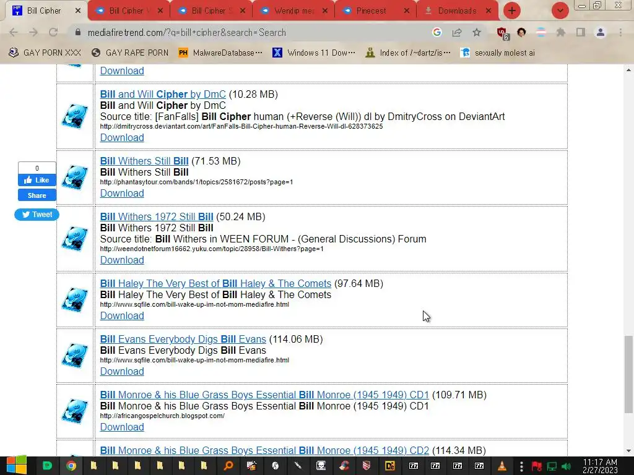The width and height of the screenshot is (634, 475).
Task: Open Bill Monroe Essential CD1 title link
Action: (264, 395)
